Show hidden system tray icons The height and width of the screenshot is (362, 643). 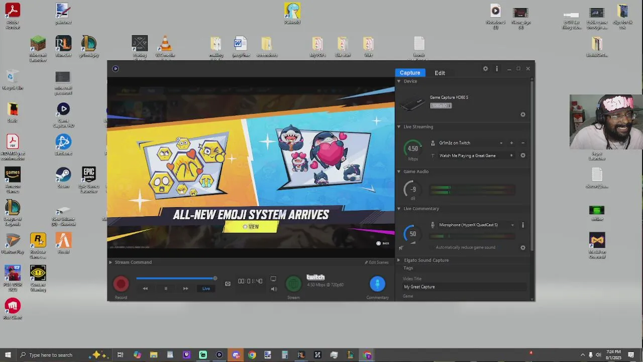[x=583, y=355]
